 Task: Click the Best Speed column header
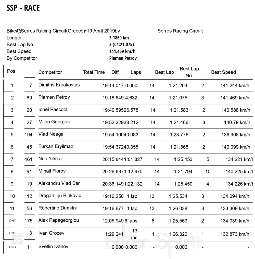pyautogui.click(x=223, y=72)
